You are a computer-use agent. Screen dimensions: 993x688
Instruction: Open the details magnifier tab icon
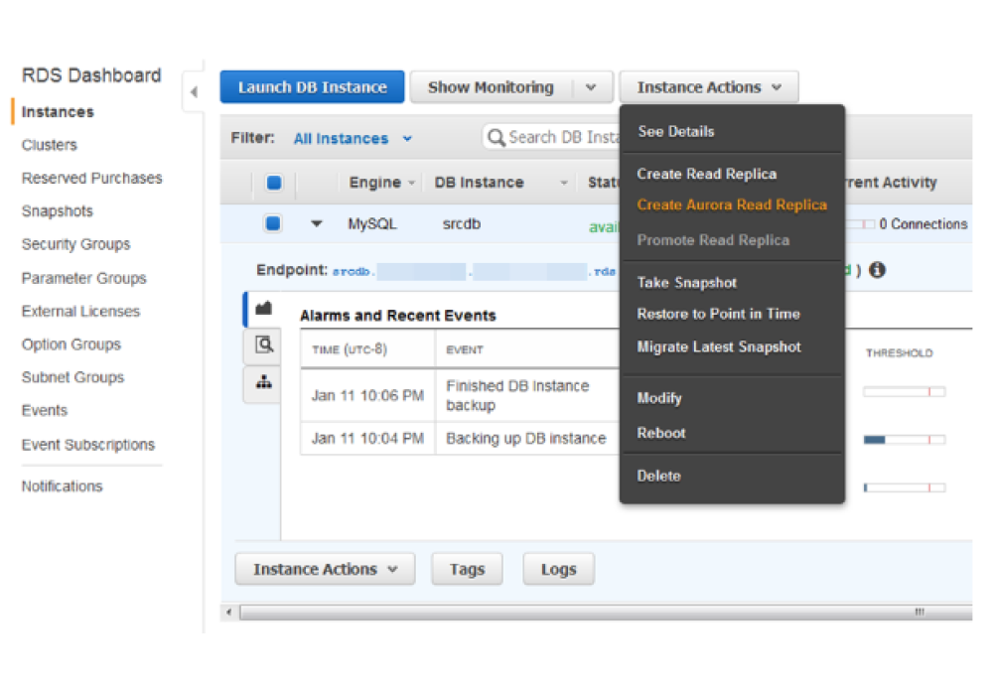pos(263,344)
